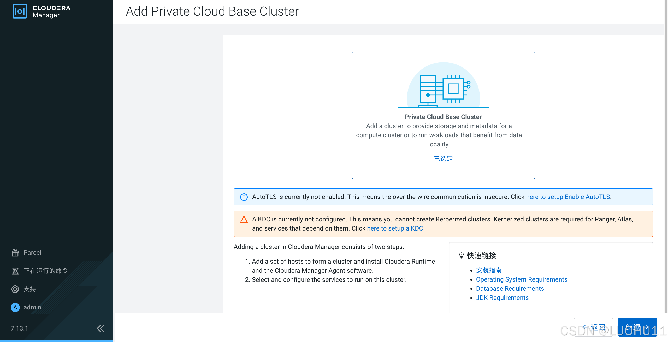Image resolution: width=668 pixels, height=342 pixels.
Task: Click the support lifebuoy icon
Action: point(15,289)
